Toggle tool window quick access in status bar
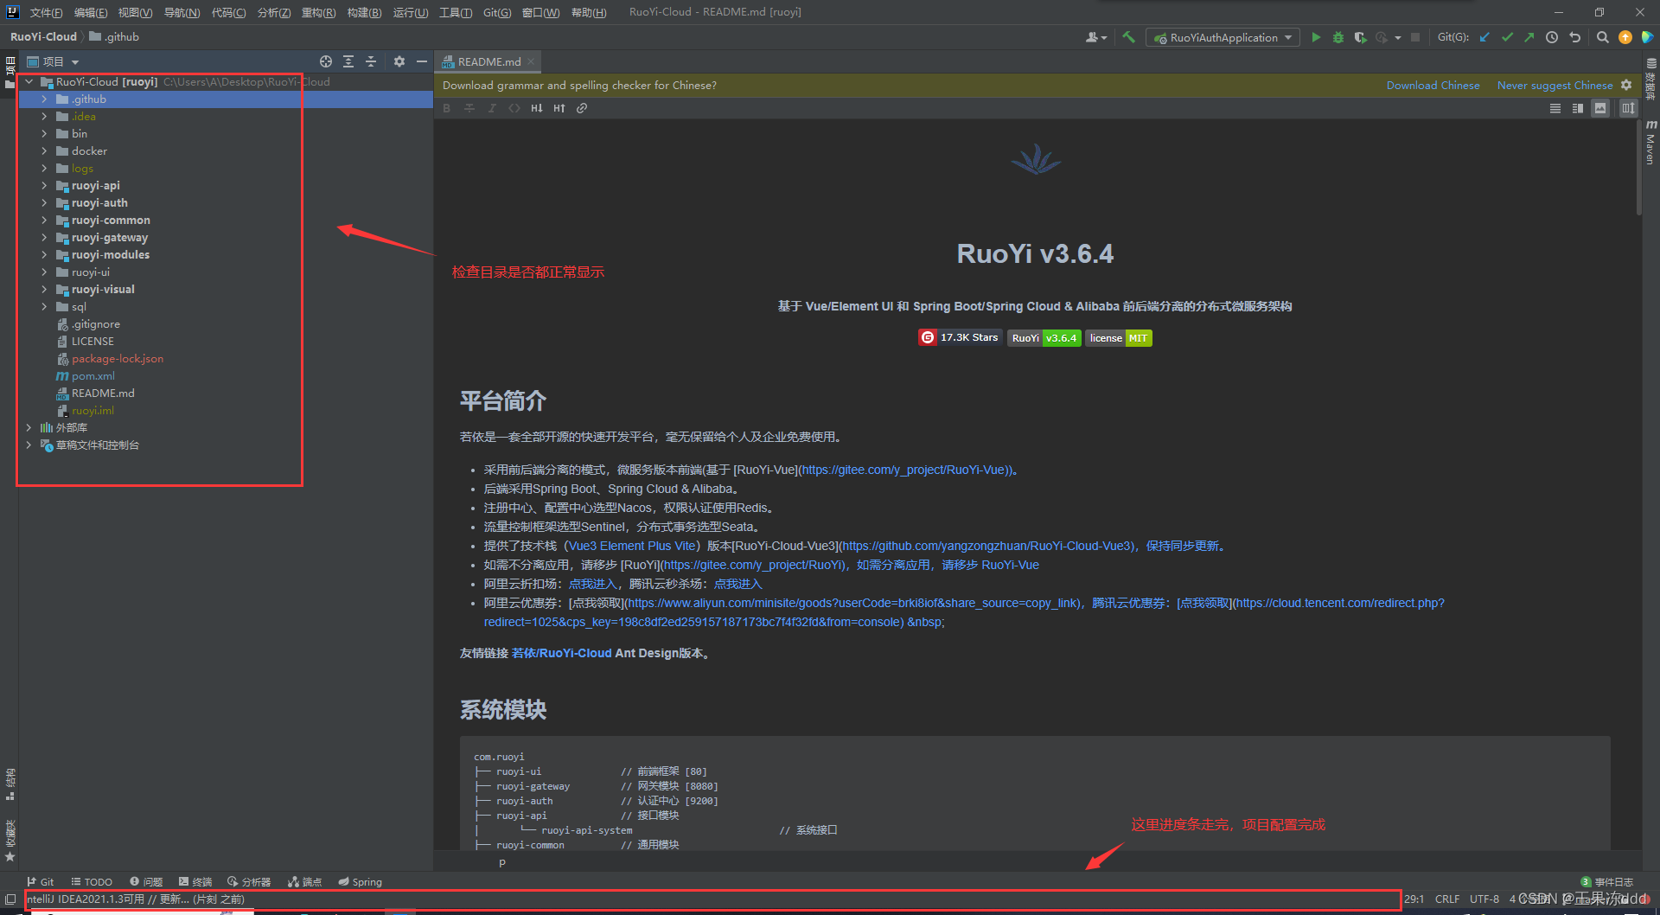 [10, 899]
